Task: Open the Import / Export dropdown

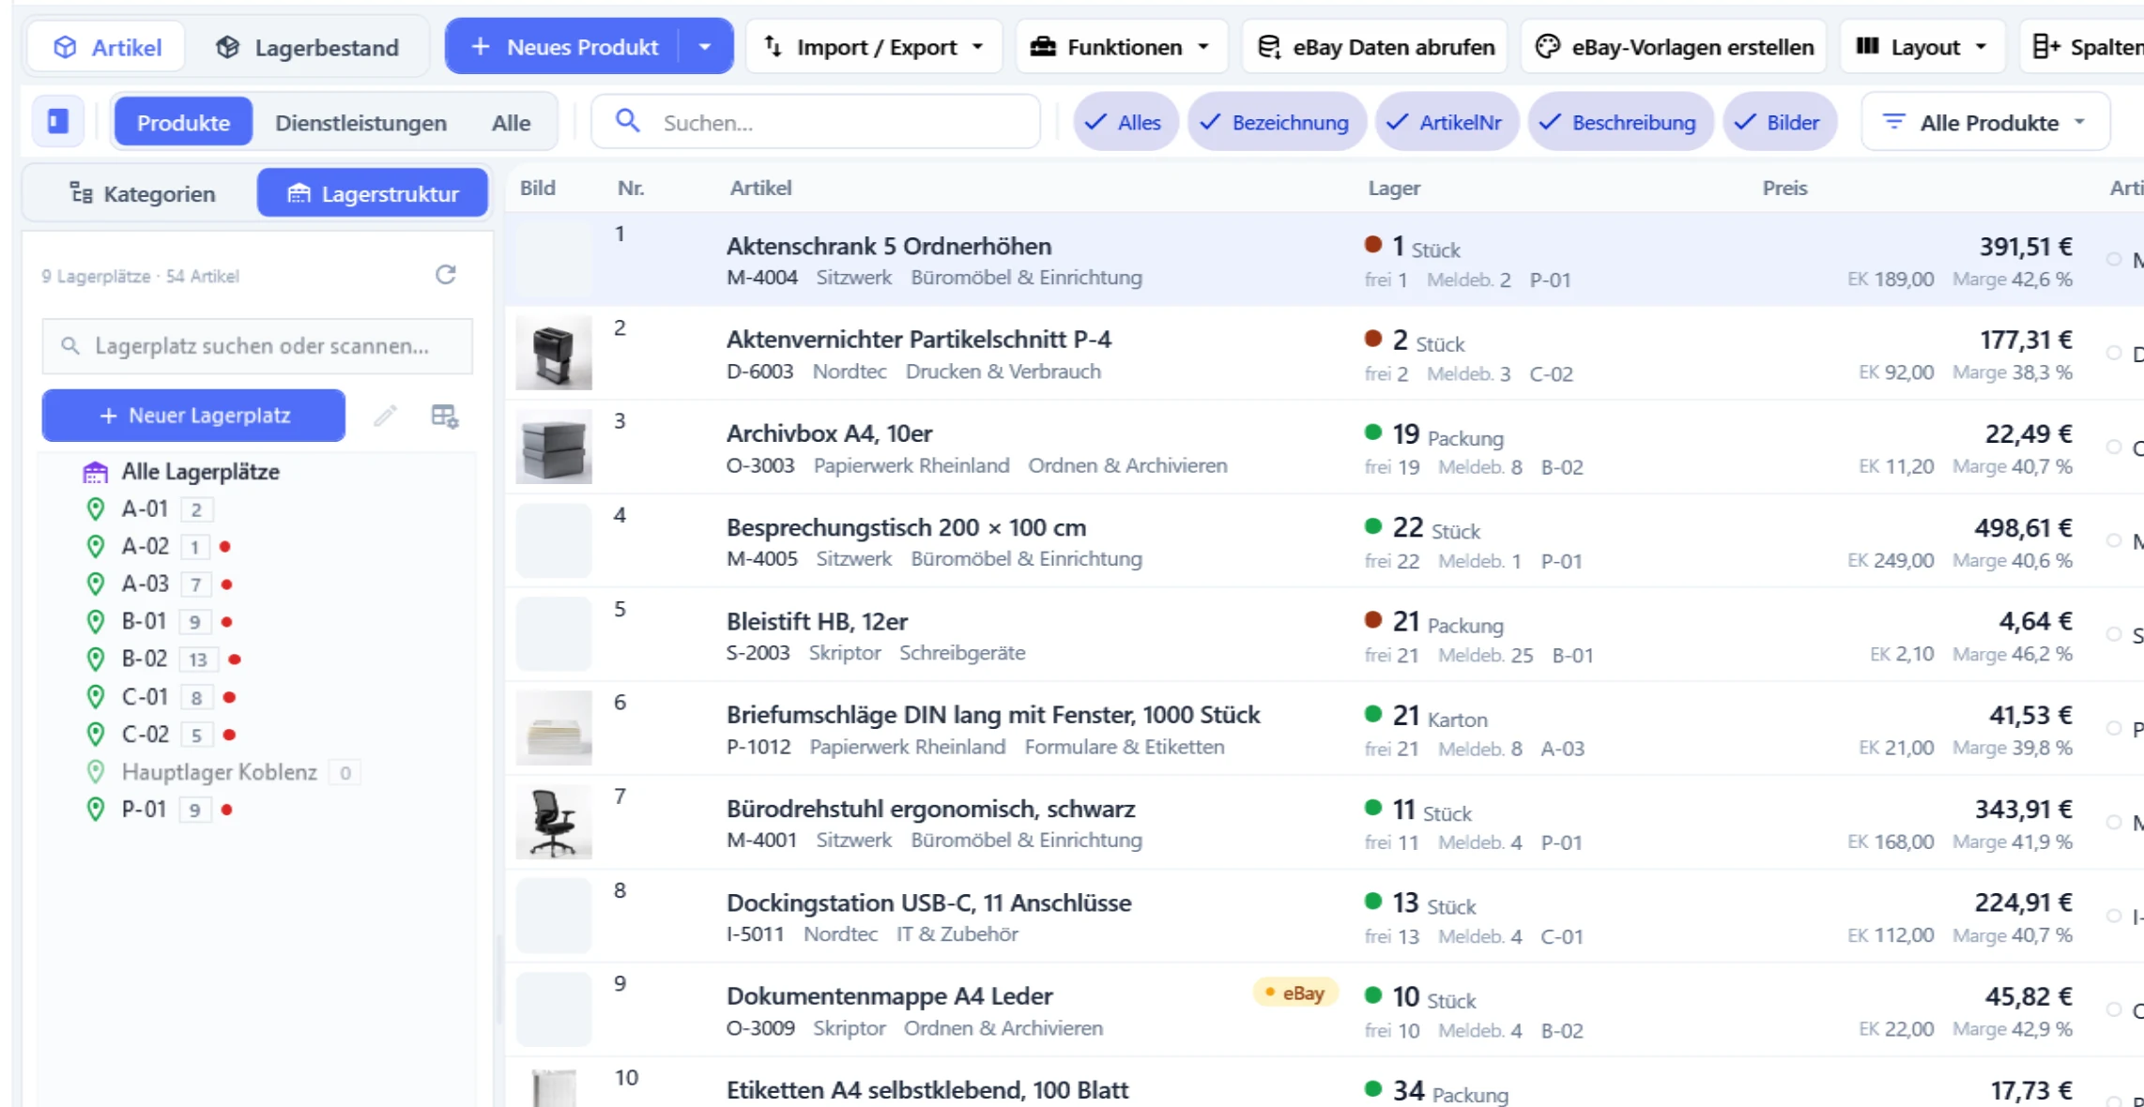Action: 874,47
